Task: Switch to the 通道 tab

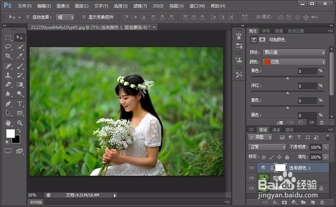Action: (x=276, y=130)
